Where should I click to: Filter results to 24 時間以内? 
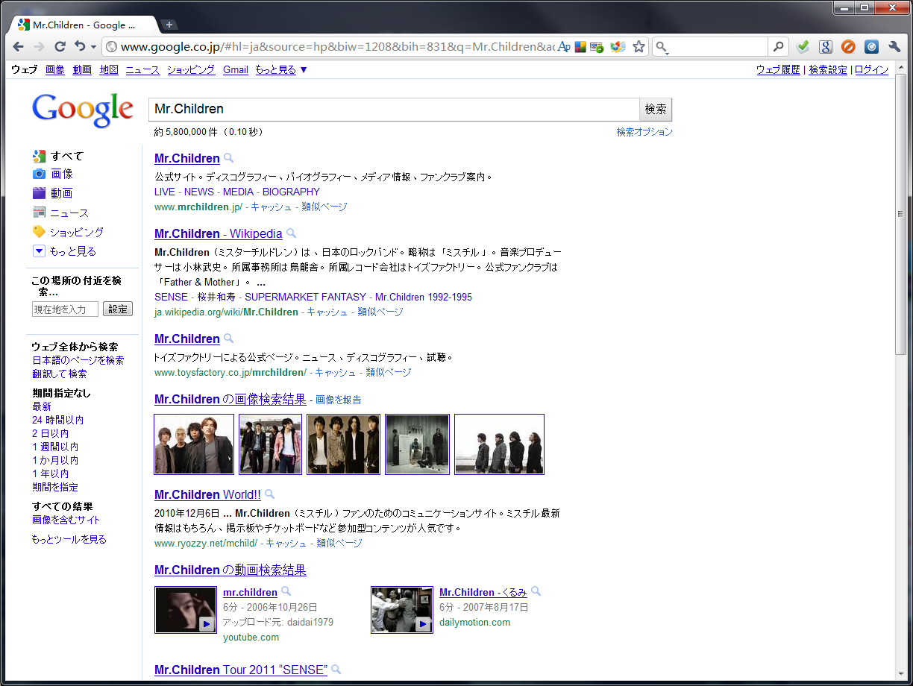point(57,420)
